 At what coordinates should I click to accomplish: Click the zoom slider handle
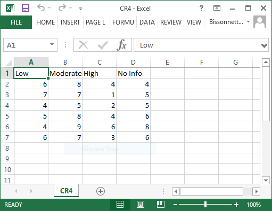[x=205, y=205]
